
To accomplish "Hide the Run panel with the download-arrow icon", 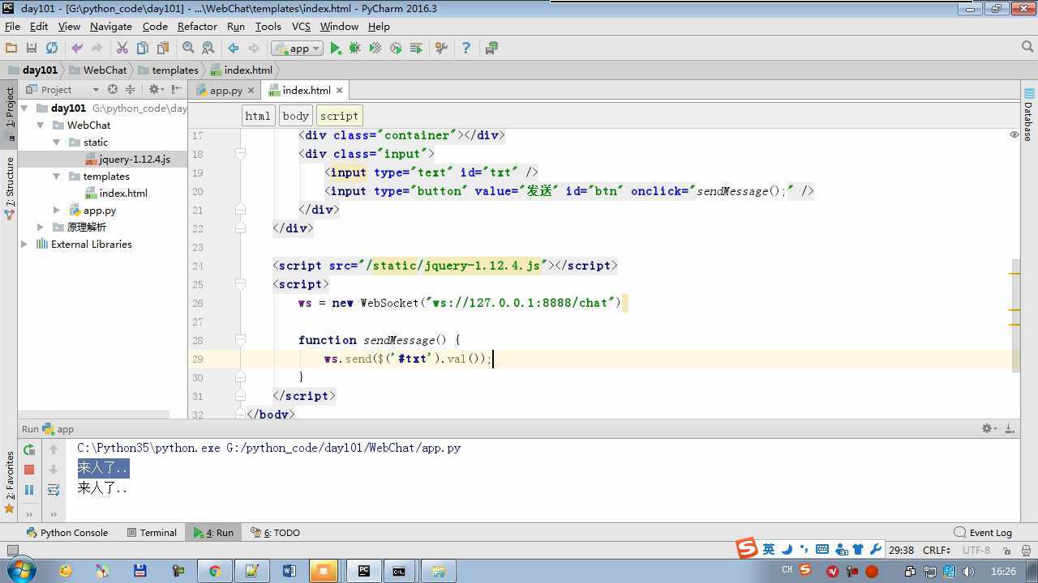I will [x=1010, y=429].
